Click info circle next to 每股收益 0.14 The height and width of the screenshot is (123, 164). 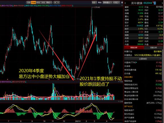pyautogui.click(x=161, y=81)
